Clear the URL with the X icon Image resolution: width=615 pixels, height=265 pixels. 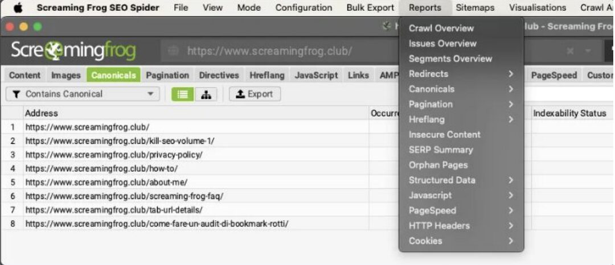pyautogui.click(x=570, y=51)
